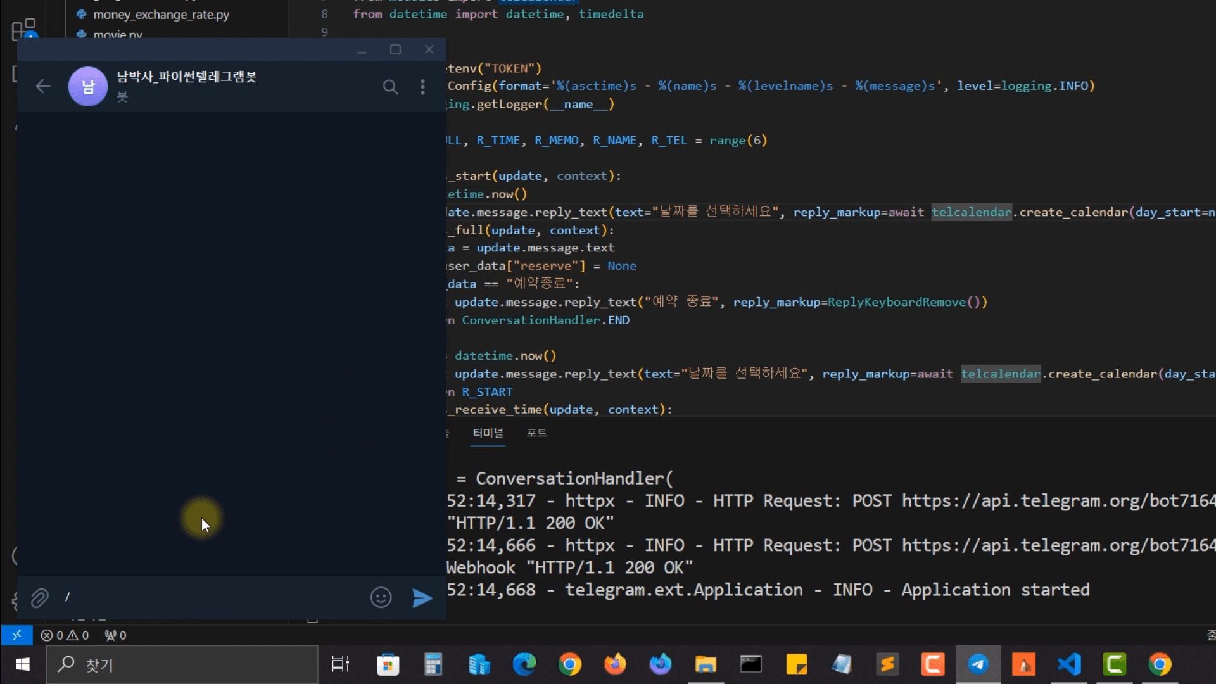Click the Telegram back arrow

pyautogui.click(x=43, y=86)
